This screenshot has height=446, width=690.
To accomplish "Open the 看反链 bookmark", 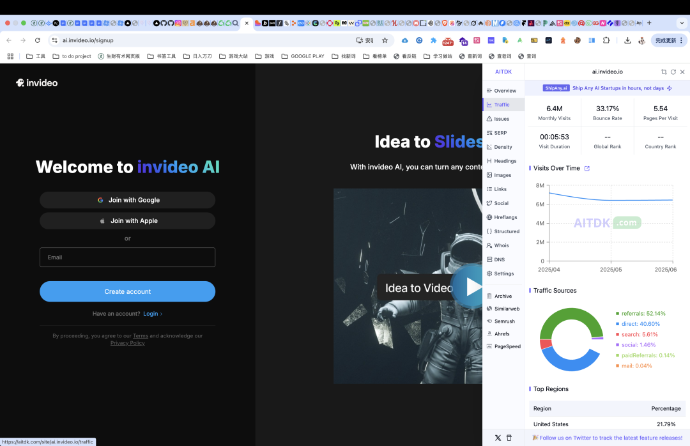I will coord(405,56).
